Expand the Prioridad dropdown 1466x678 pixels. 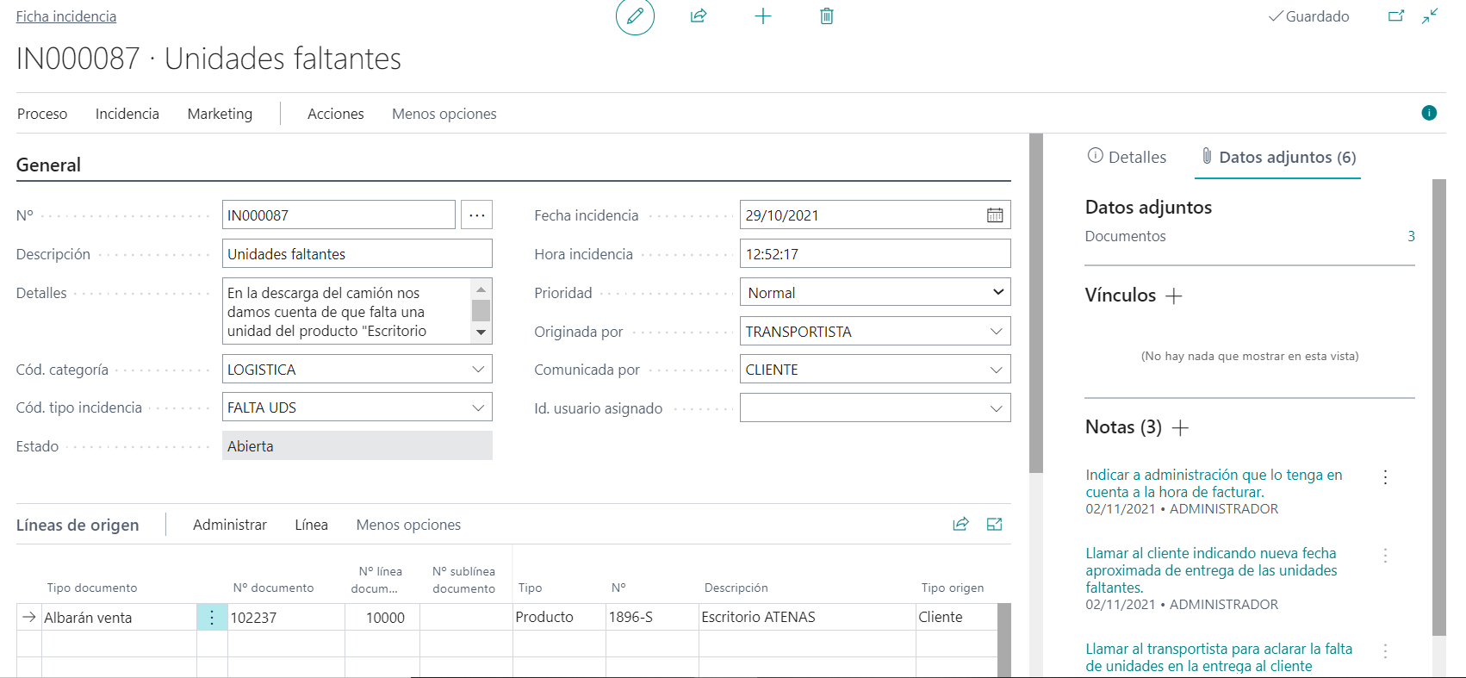pos(997,293)
